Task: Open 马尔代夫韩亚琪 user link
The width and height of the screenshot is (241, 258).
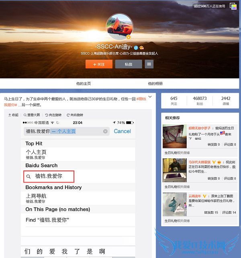Action: coord(200,162)
